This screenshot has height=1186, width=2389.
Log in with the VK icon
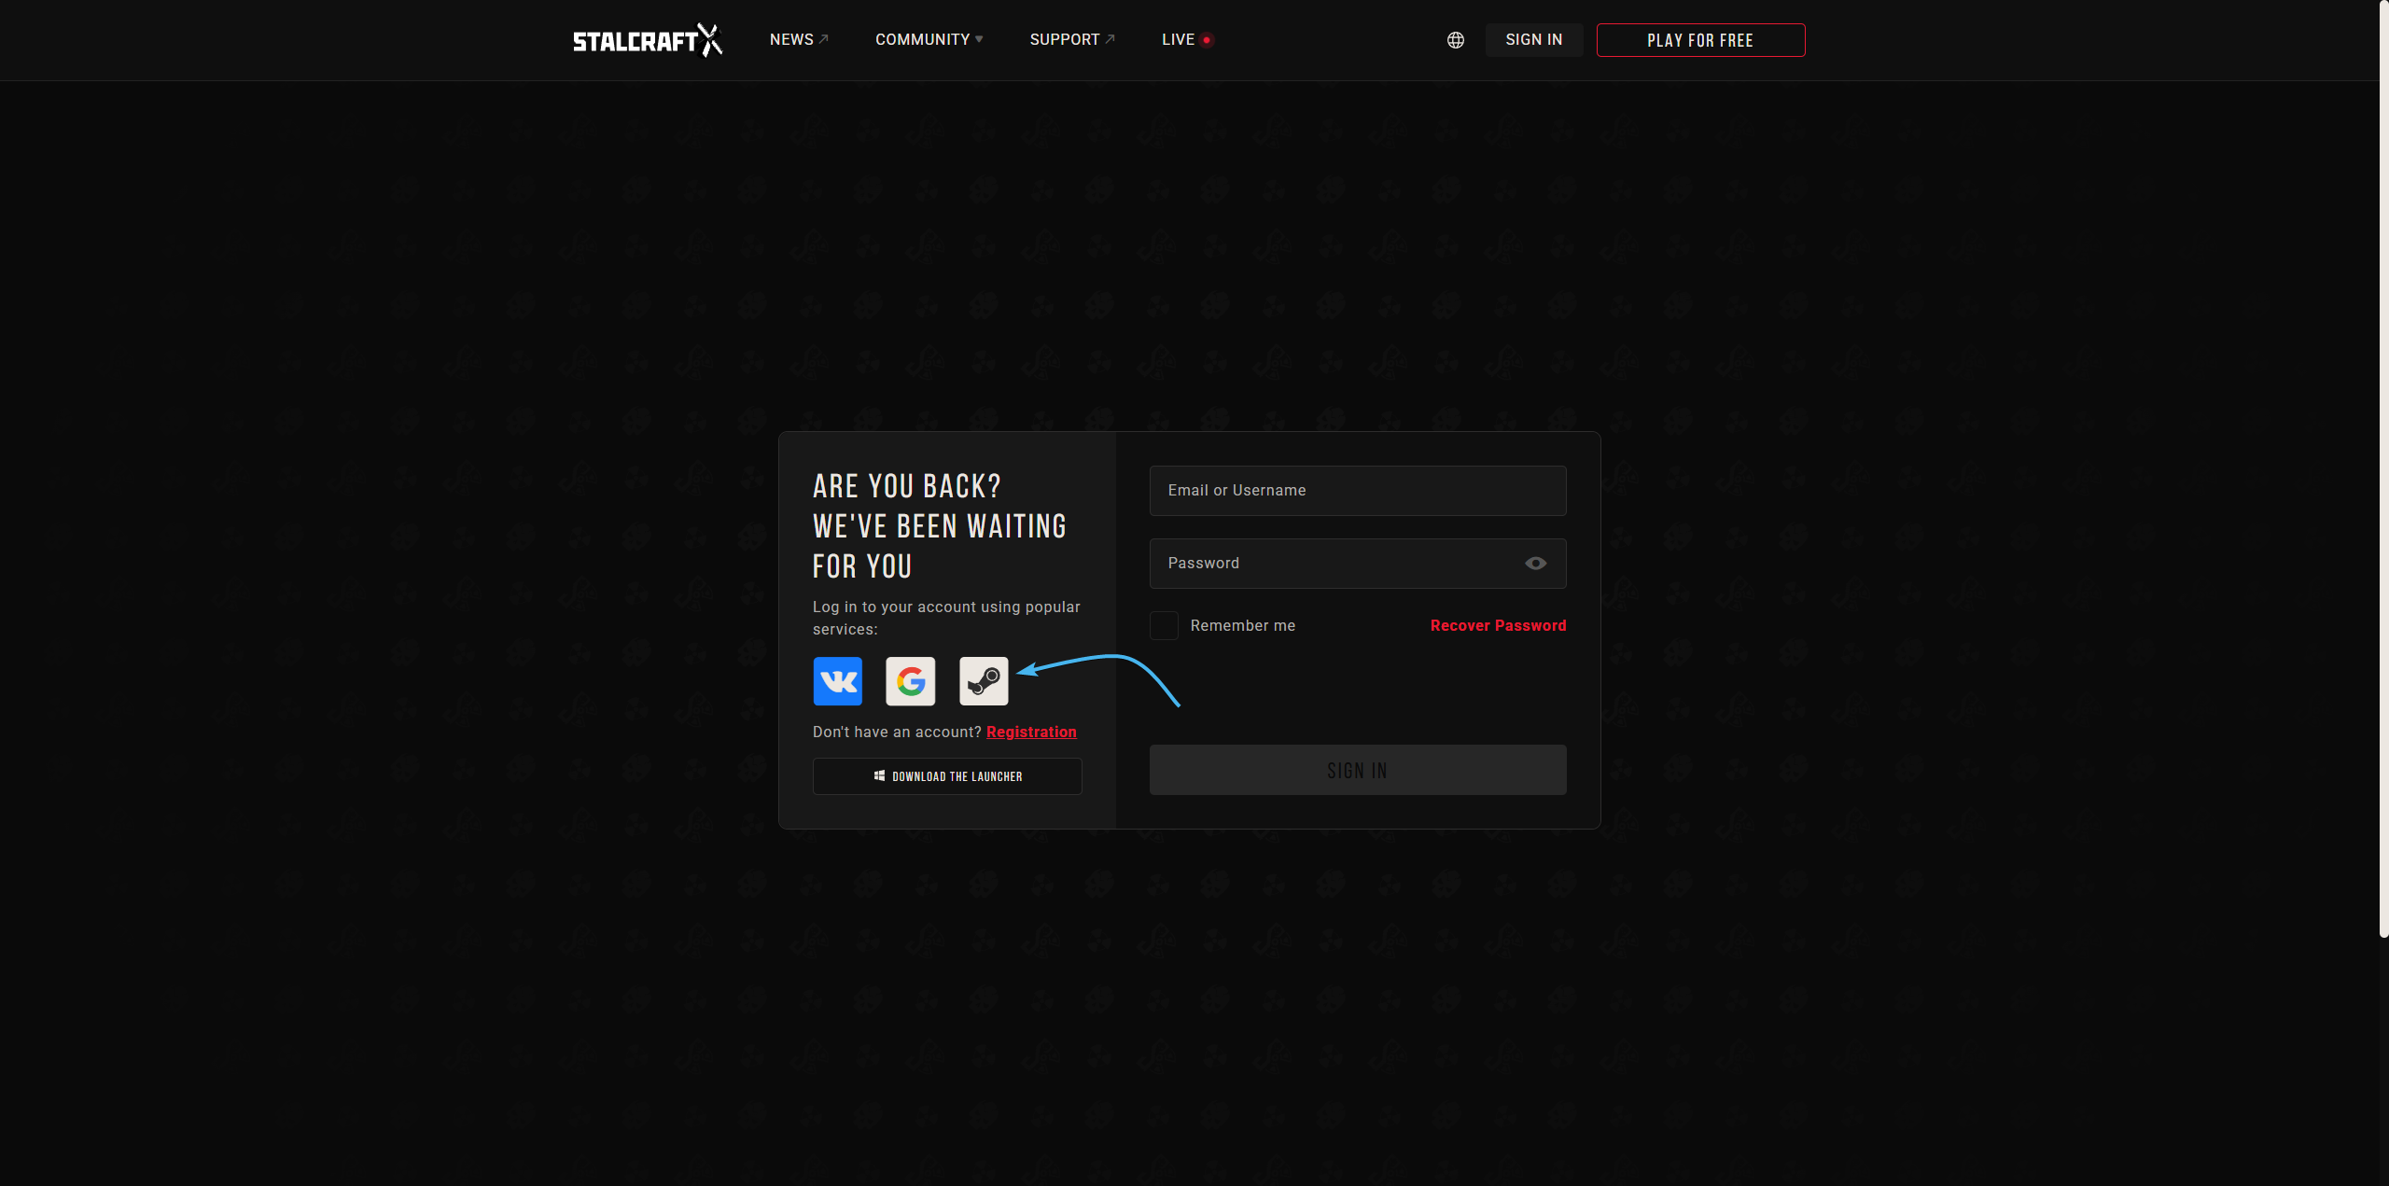coord(838,681)
